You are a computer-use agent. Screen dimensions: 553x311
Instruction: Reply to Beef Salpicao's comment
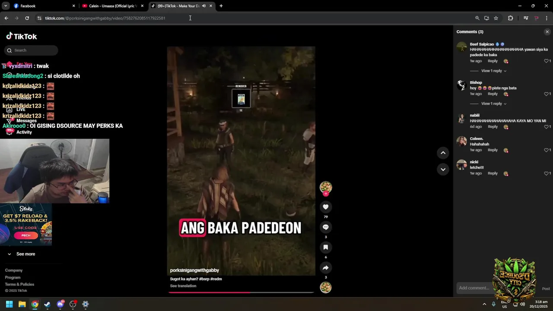pyautogui.click(x=493, y=61)
